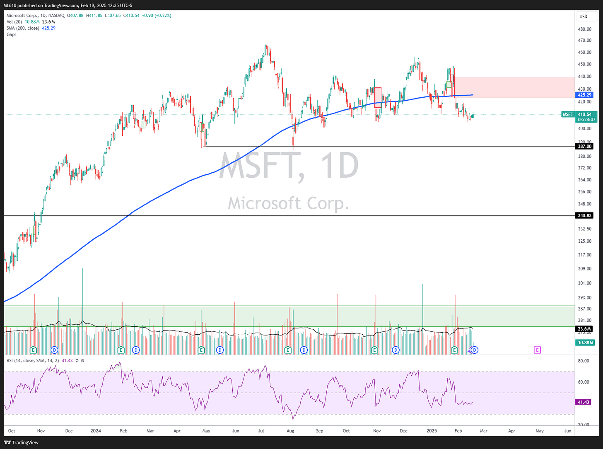603x449 pixels.
Task: Open the dividend marker from mid-February 2024
Action: (x=136, y=350)
